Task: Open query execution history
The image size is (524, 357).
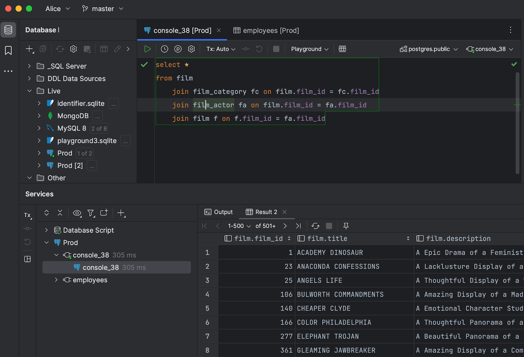Action: [164, 48]
